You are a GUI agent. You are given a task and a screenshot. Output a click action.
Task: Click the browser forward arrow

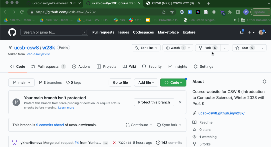(x=14, y=12)
